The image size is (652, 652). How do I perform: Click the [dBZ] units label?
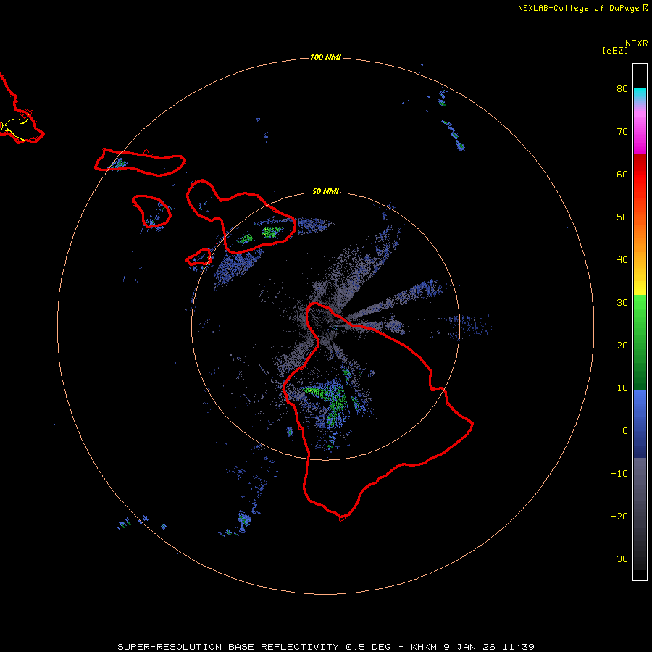[x=615, y=50]
